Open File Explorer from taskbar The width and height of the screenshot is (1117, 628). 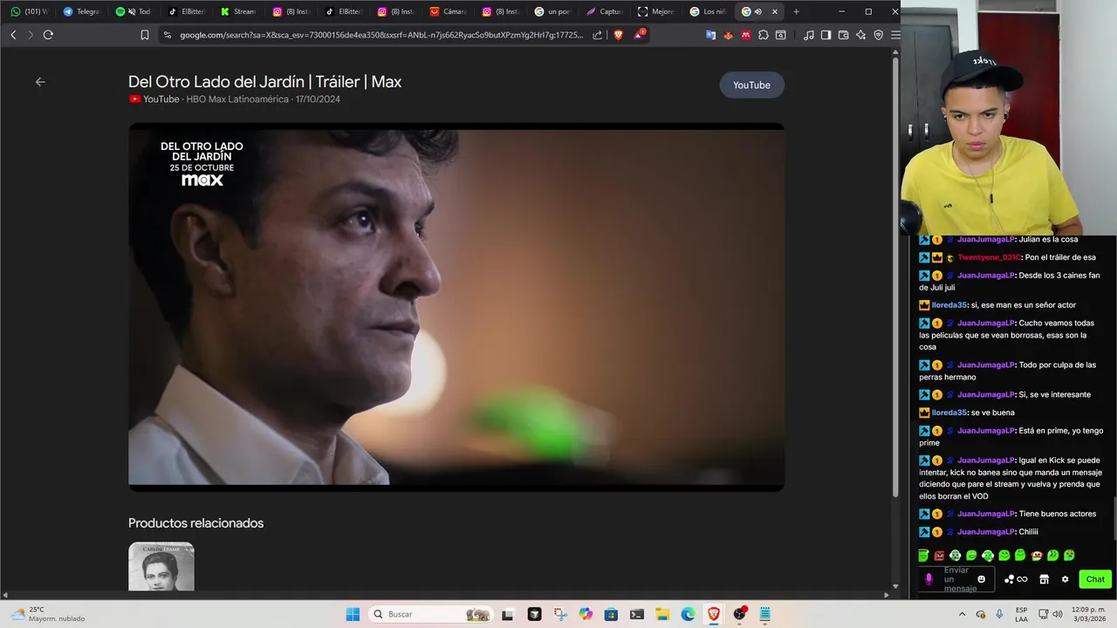coord(662,614)
